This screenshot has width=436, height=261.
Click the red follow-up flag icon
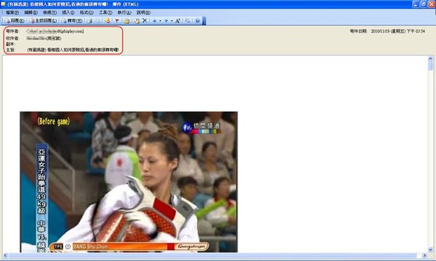click(117, 21)
